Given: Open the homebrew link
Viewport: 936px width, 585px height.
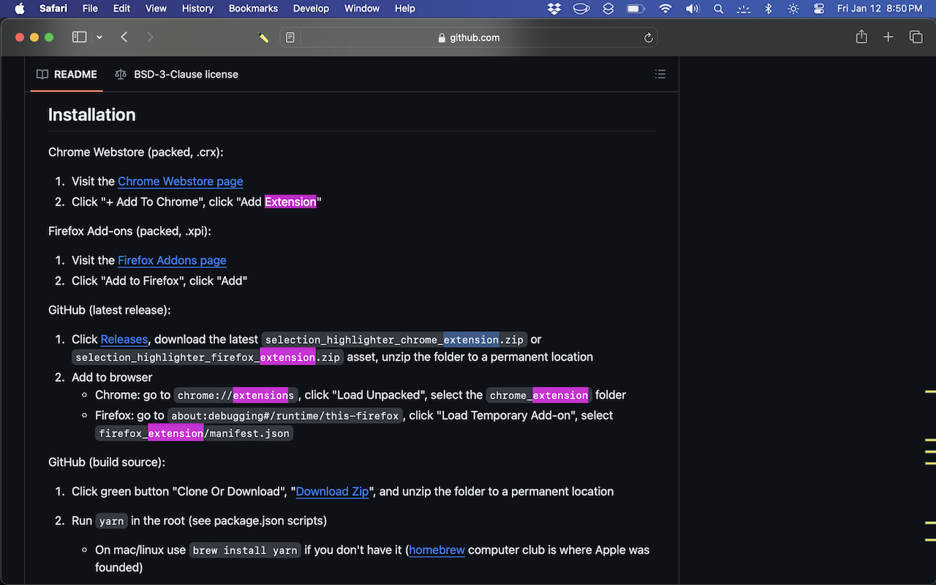Looking at the screenshot, I should (x=437, y=550).
